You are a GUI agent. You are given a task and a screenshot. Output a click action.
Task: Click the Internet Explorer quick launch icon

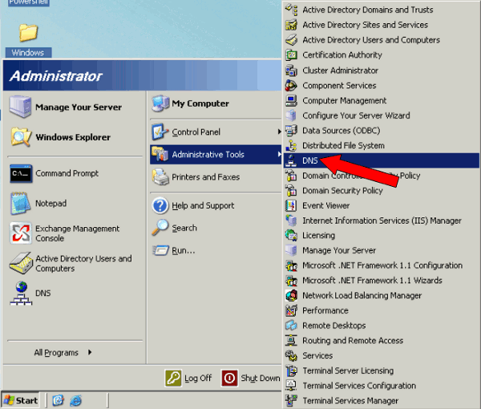tap(76, 400)
